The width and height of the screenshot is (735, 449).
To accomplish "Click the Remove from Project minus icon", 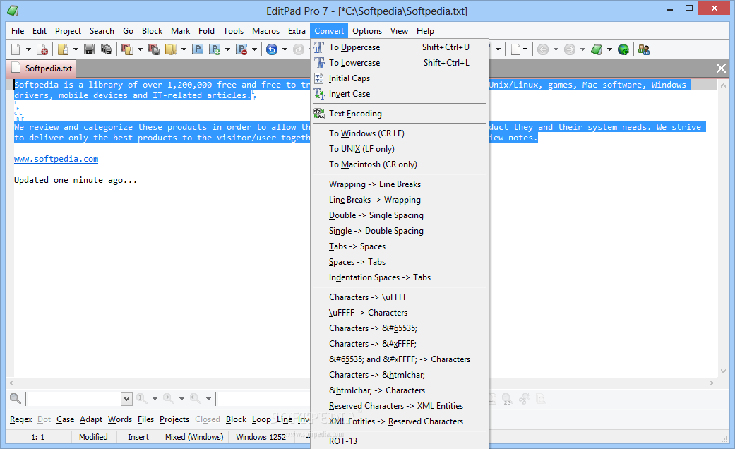I will coord(241,49).
